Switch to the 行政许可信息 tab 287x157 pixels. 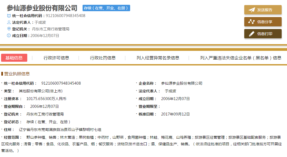tap(56, 58)
